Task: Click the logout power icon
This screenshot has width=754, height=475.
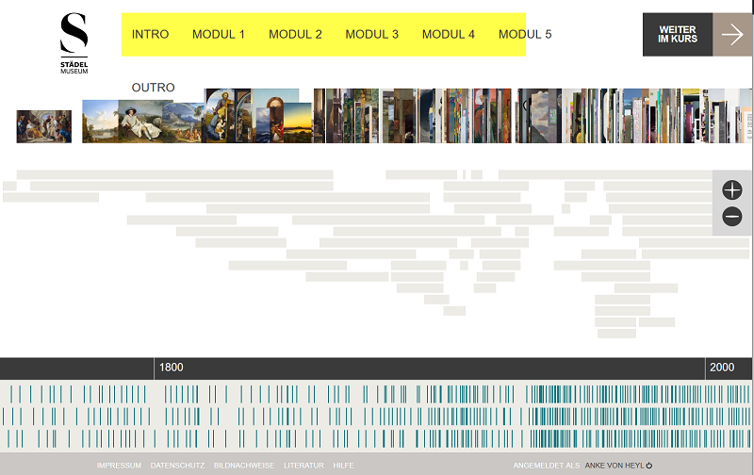Action: (x=649, y=466)
